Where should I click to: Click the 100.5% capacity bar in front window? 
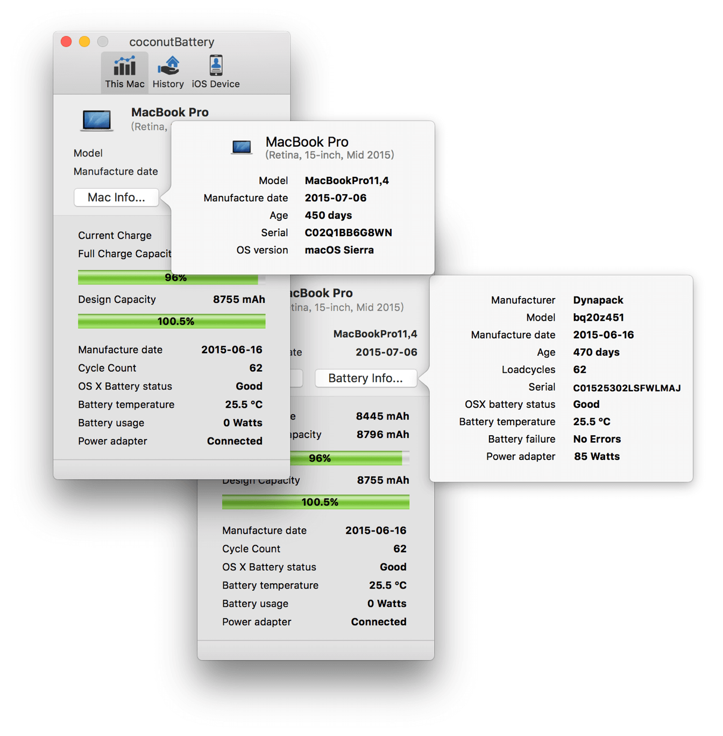tap(172, 322)
